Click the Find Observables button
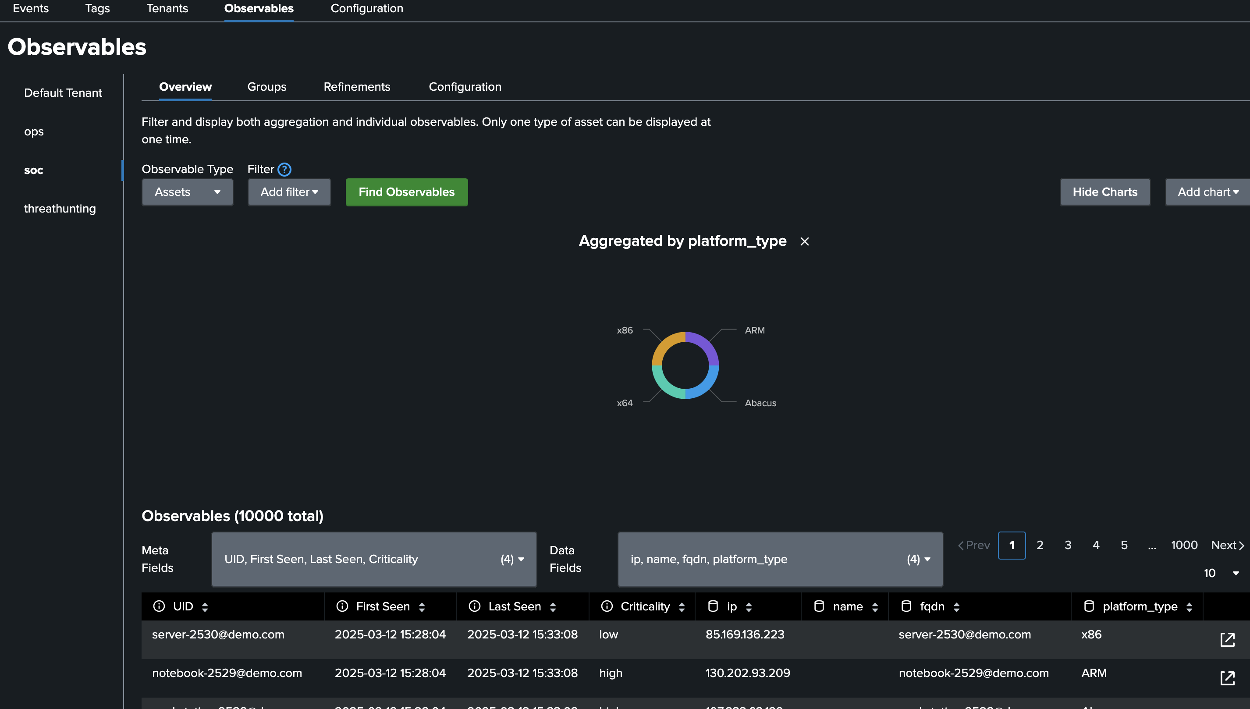This screenshot has height=709, width=1250. click(x=406, y=192)
